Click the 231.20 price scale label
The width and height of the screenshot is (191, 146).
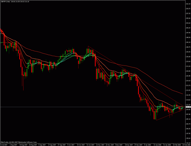coord(188,66)
